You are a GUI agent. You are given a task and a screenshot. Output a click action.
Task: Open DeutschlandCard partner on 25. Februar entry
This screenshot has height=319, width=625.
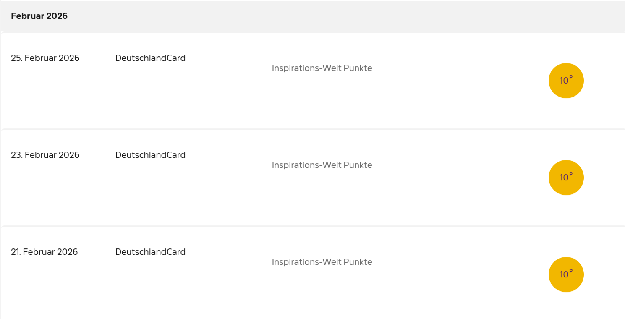point(150,58)
